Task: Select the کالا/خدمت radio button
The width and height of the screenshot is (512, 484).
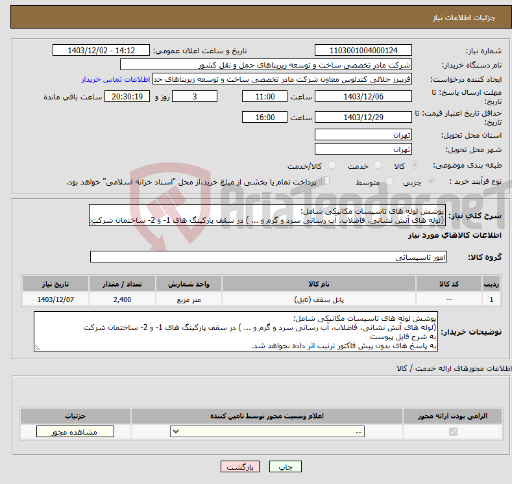Action: [332, 165]
